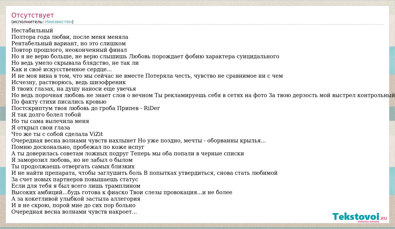The image size is (395, 229).
Task: Click line Исчезну, растворюсь, ведь шизофреник
Action: [69, 82]
